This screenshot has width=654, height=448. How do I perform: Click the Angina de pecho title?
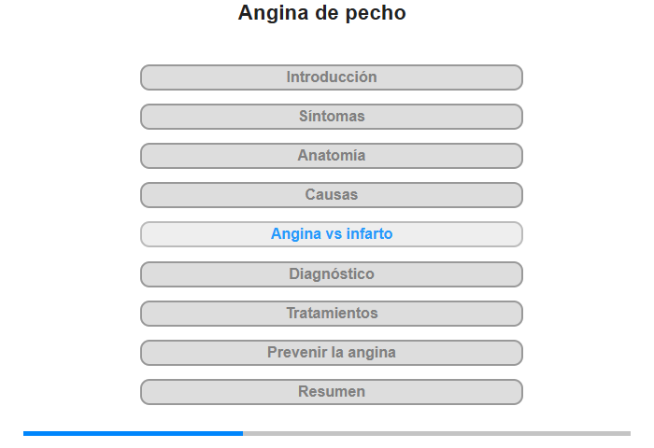pyautogui.click(x=321, y=13)
